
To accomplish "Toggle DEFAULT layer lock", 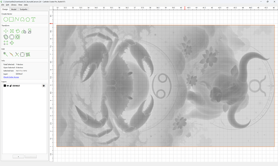I will 10,86.
